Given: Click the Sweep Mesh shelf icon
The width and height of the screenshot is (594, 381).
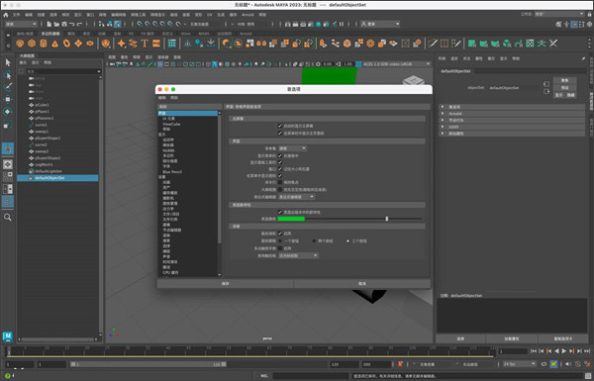Looking at the screenshot, I should tap(133, 44).
